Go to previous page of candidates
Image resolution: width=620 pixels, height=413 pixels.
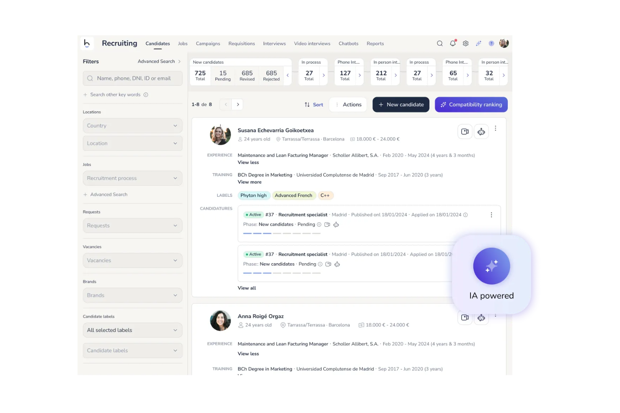tap(226, 105)
